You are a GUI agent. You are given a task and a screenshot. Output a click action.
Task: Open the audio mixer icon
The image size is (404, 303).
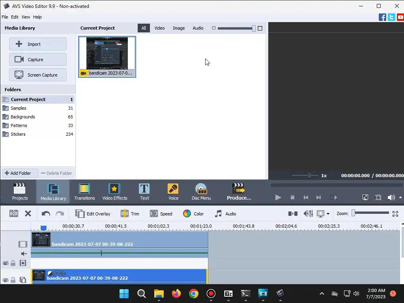coord(308,213)
